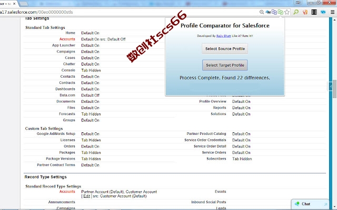
Task: Click the Packages custom tab label
Action: [x=67, y=152]
